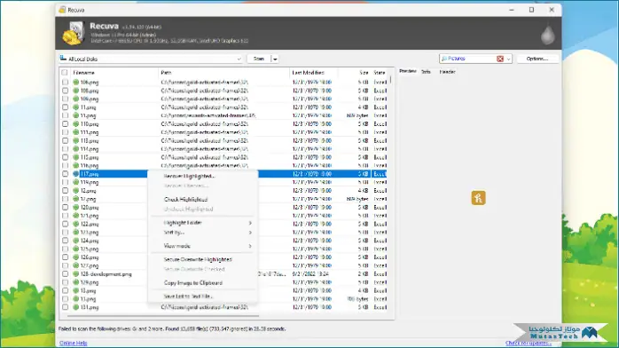
Task: Click green status dot of 114.png
Action: click(75, 149)
